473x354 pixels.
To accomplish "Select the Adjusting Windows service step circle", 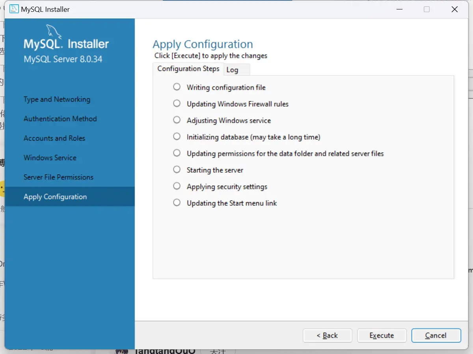I will (177, 120).
